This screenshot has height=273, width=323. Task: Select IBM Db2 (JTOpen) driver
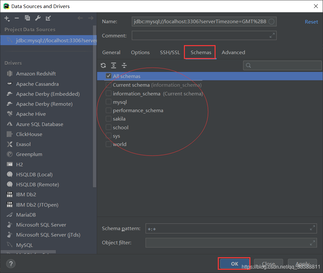tap(37, 205)
